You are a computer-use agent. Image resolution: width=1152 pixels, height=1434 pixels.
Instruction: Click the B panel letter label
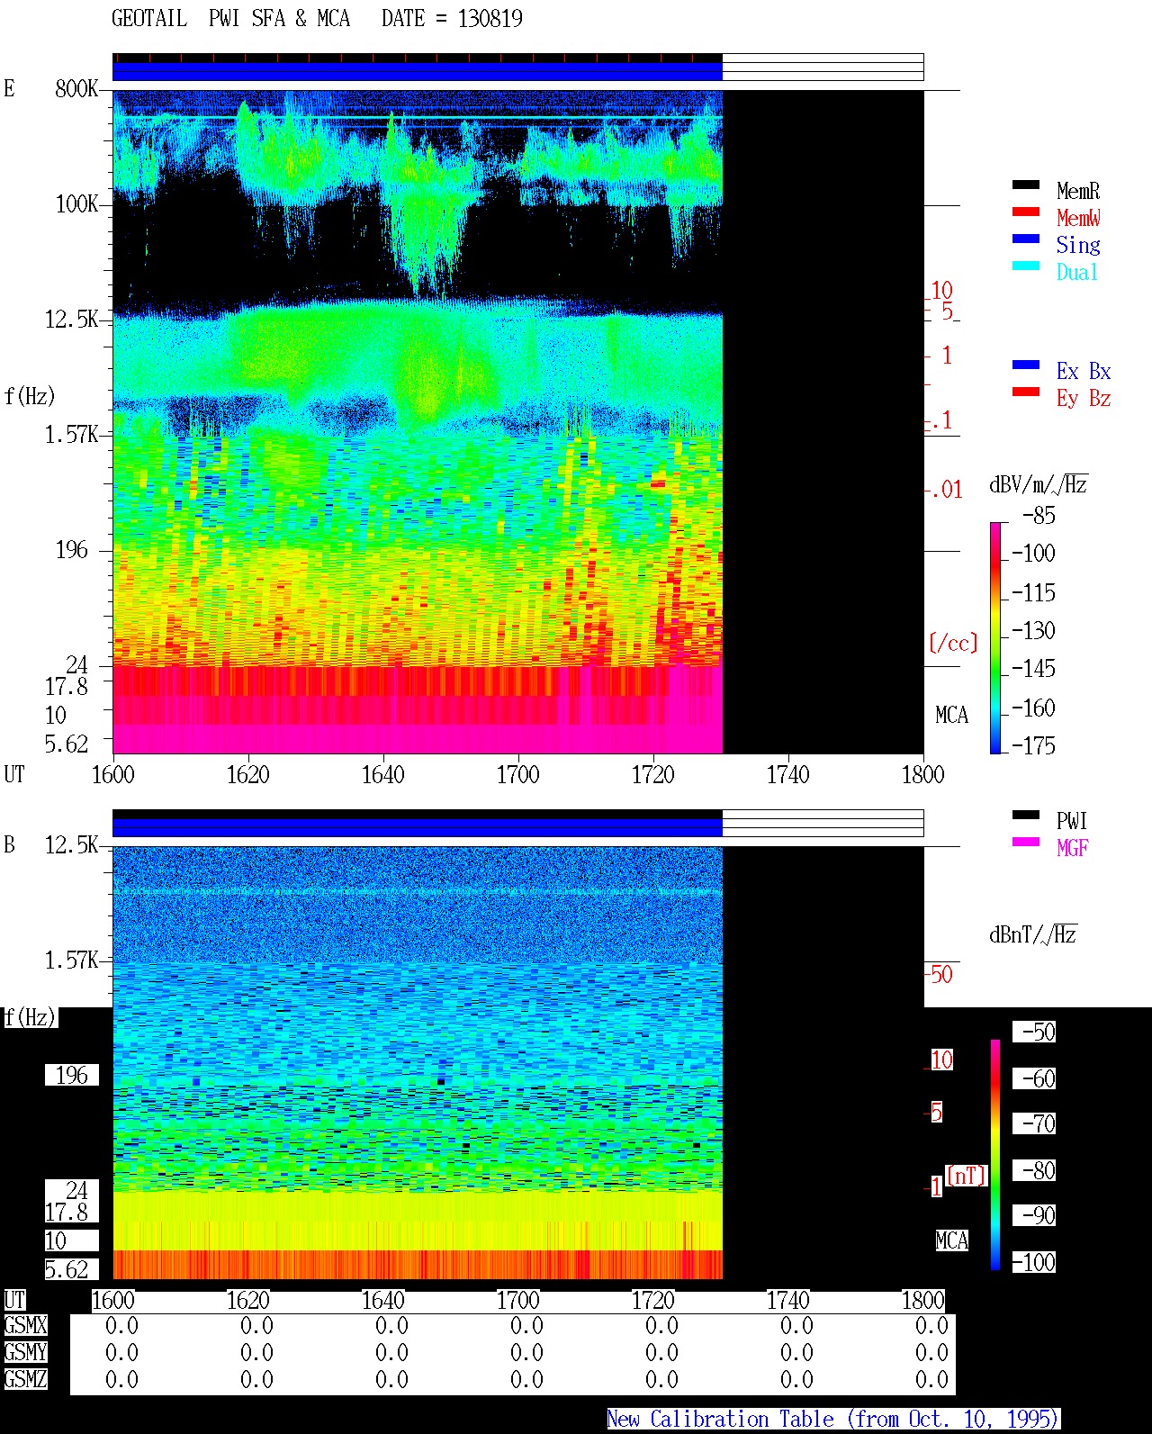click(x=9, y=845)
